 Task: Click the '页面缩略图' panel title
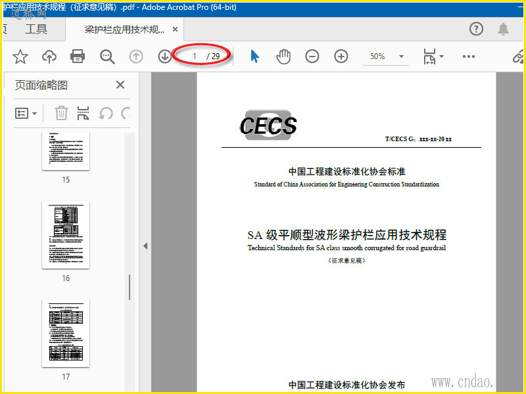[x=41, y=85]
